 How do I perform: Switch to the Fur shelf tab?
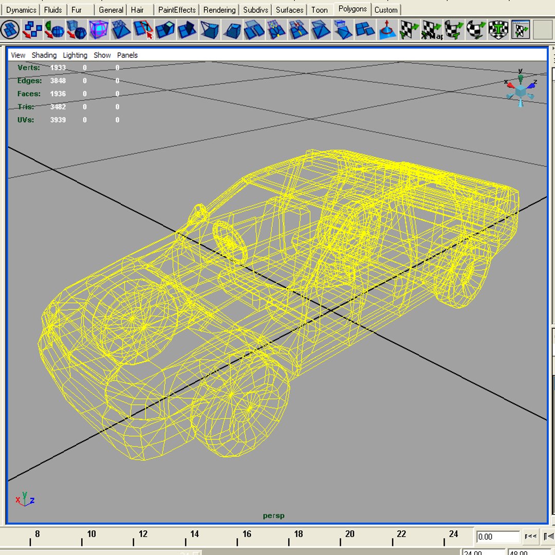(77, 10)
